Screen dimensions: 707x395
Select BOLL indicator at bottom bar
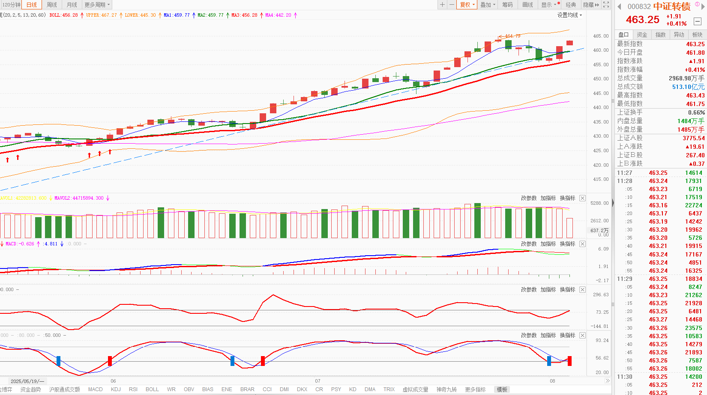coord(152,389)
